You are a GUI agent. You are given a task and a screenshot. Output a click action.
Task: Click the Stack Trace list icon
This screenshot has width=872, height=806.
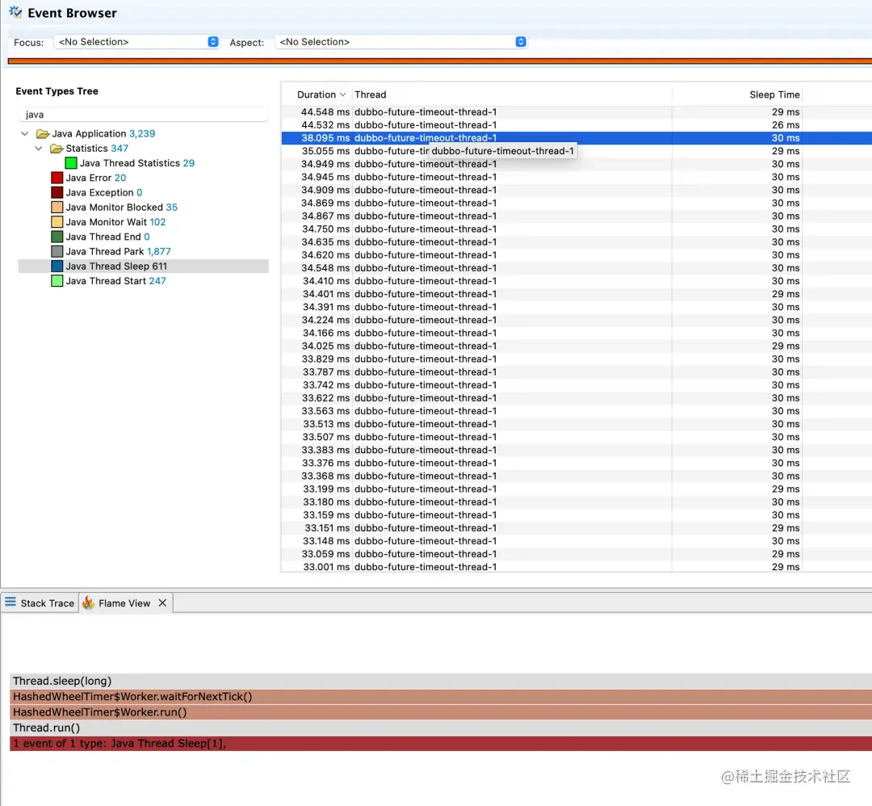[10, 602]
